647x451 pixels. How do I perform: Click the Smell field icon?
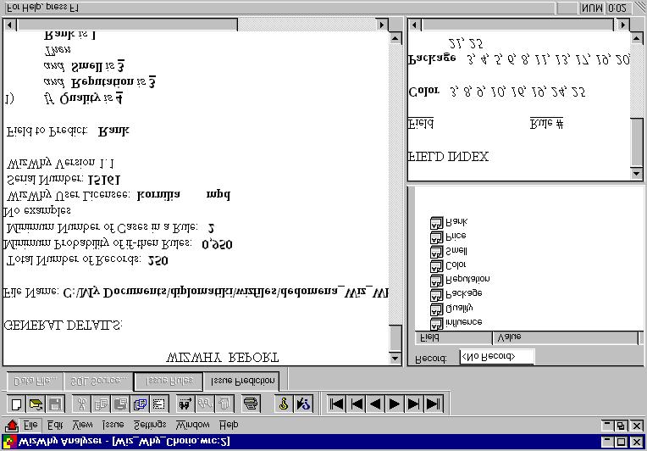pos(436,252)
